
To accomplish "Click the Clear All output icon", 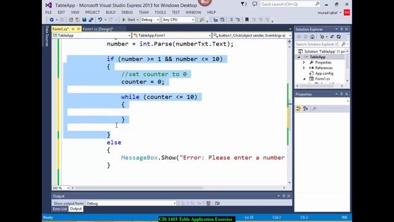I will click(208, 203).
